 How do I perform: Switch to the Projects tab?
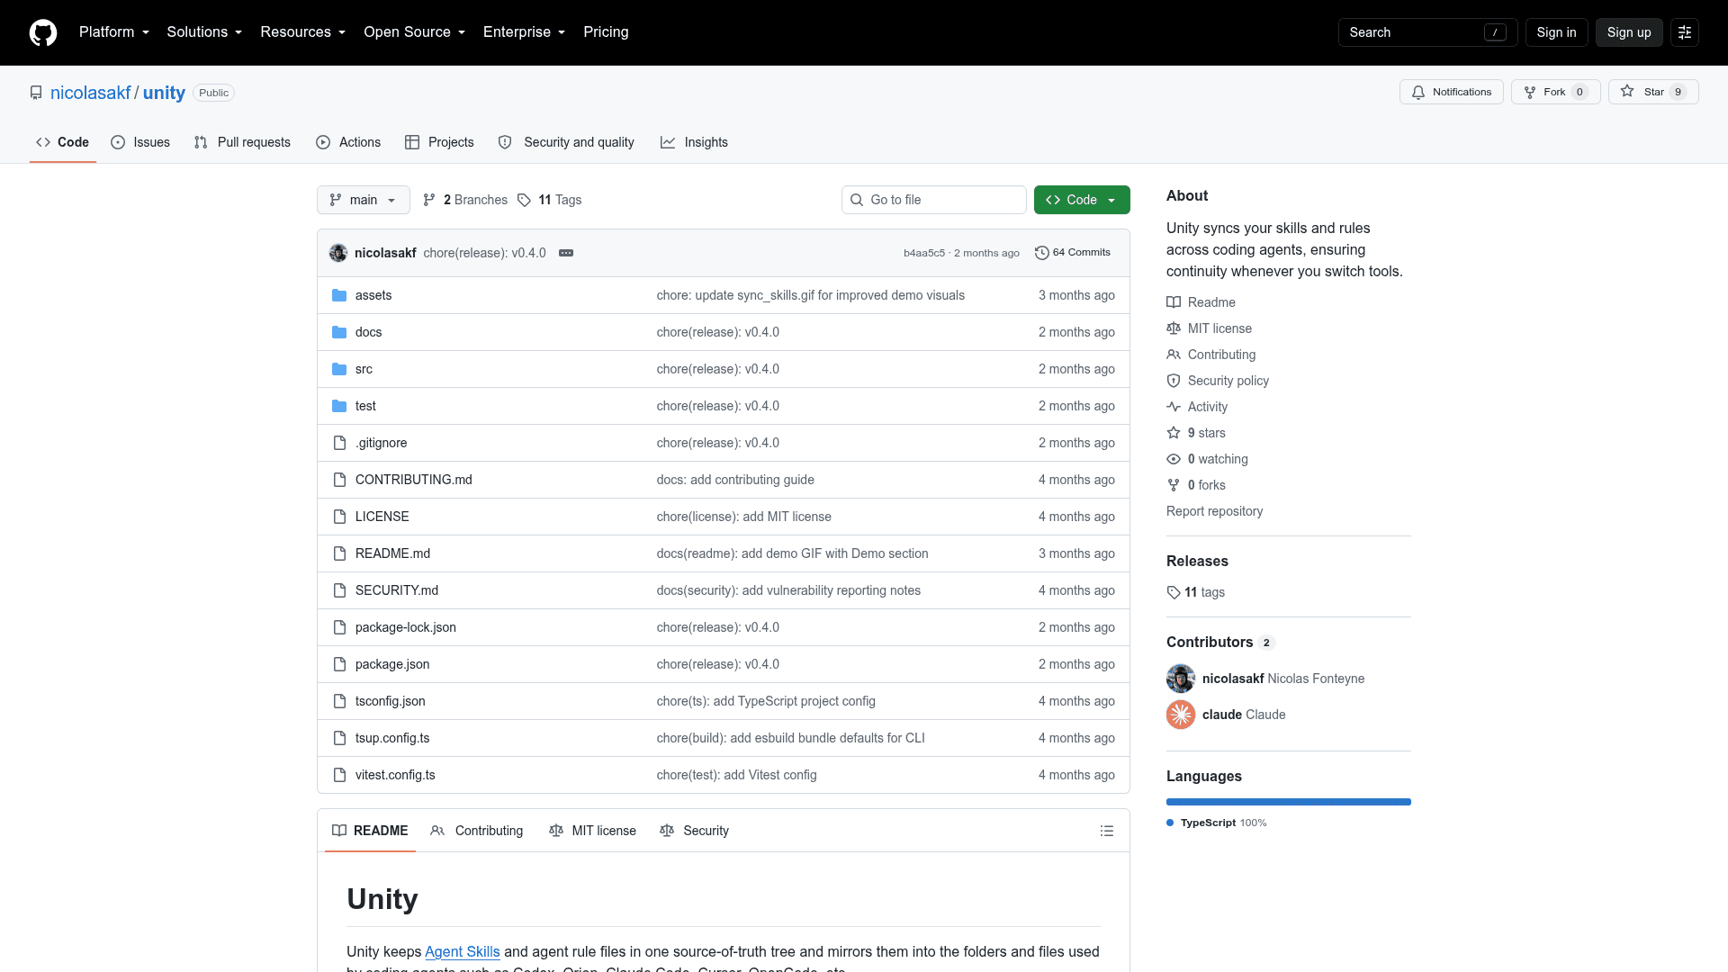(439, 142)
